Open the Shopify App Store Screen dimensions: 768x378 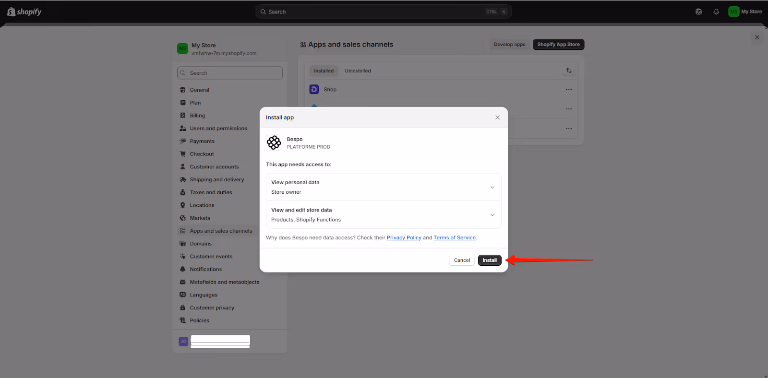[558, 45]
